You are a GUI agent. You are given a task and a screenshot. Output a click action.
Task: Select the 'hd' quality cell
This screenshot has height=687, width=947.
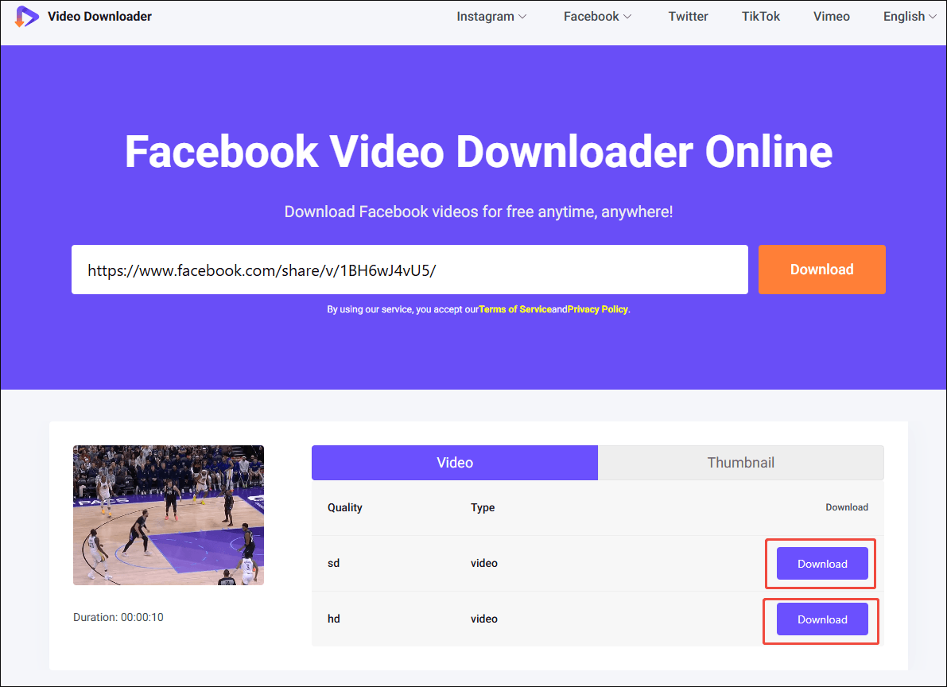333,619
